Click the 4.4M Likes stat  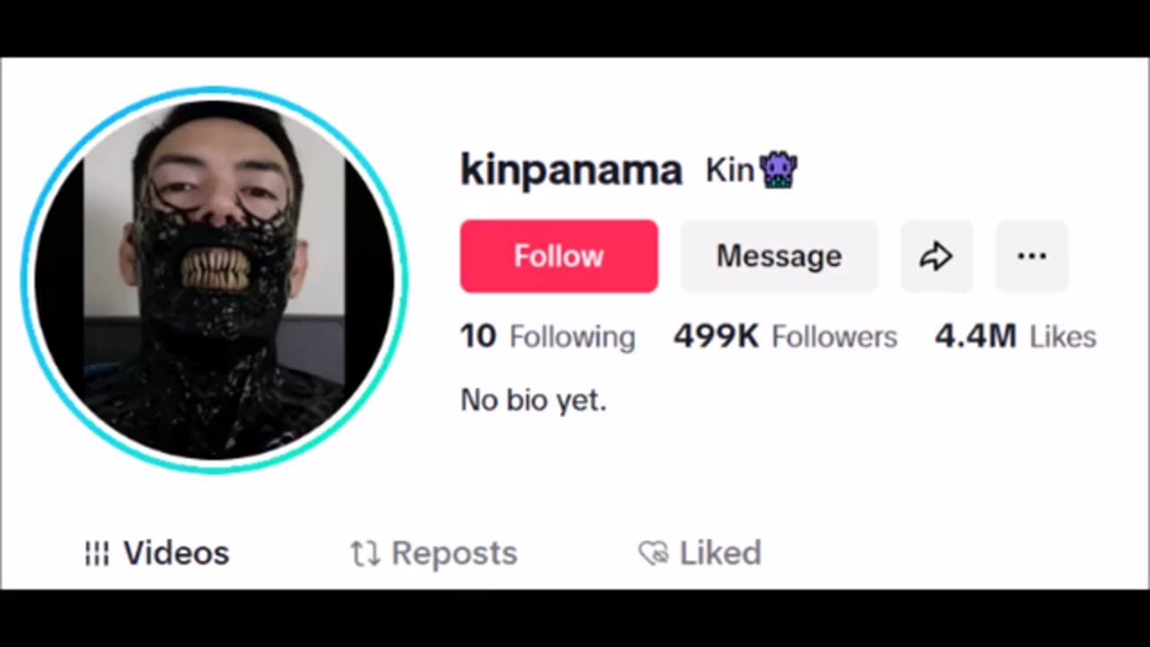tap(1015, 336)
